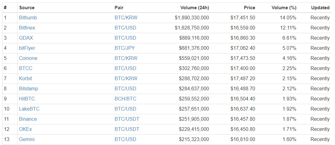Open the Gemini exchange link

27,139
